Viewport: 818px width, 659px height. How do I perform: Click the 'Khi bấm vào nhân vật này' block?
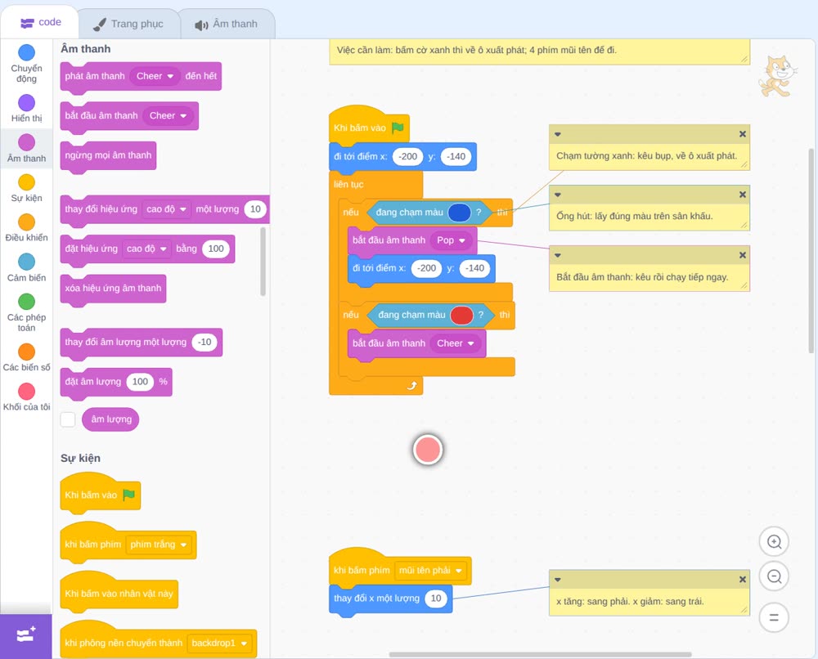(x=119, y=594)
